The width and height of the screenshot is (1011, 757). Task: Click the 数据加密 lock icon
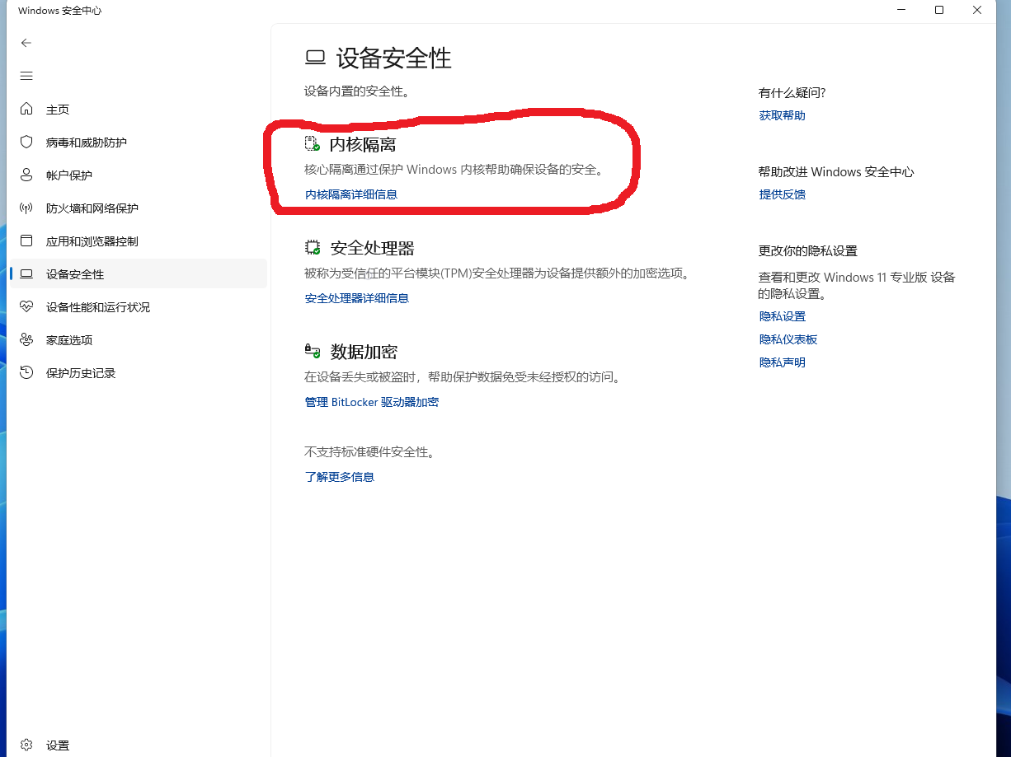[313, 351]
